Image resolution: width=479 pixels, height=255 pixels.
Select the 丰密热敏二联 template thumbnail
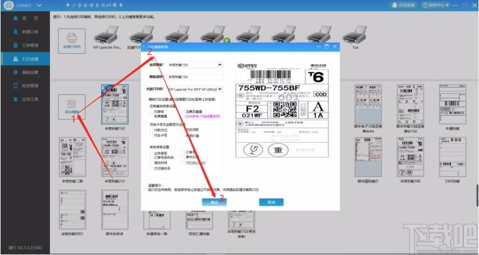pyautogui.click(x=73, y=157)
